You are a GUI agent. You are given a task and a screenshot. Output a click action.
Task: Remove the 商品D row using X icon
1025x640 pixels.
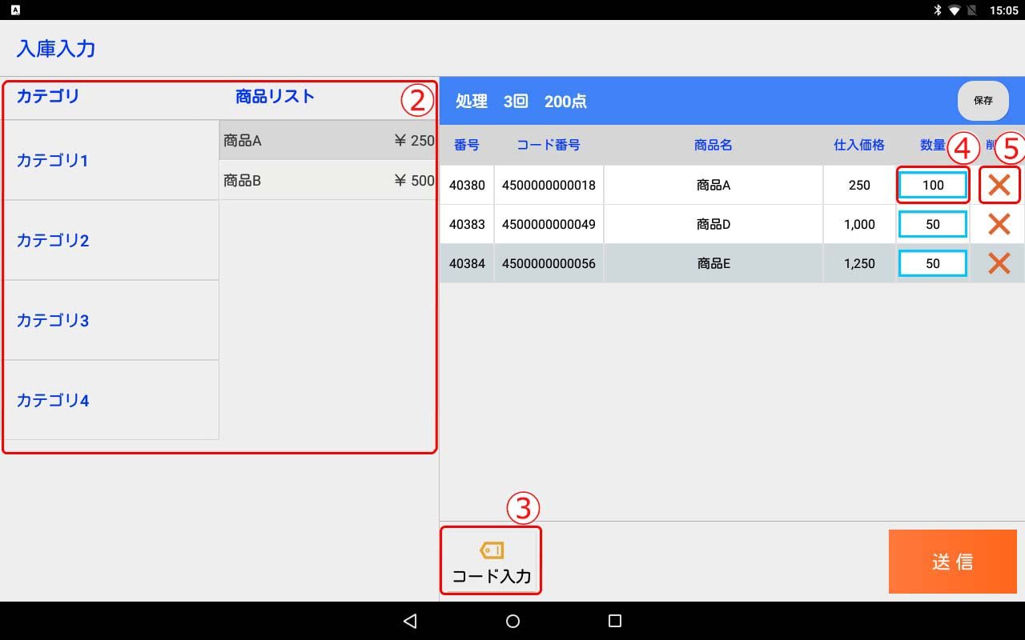coord(999,224)
